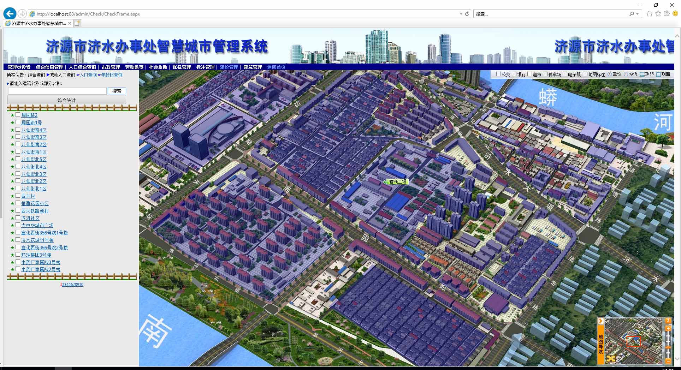Screen dimensions: 681x370
Task: Toggle the 停车场 parking checkbox
Action: 545,74
